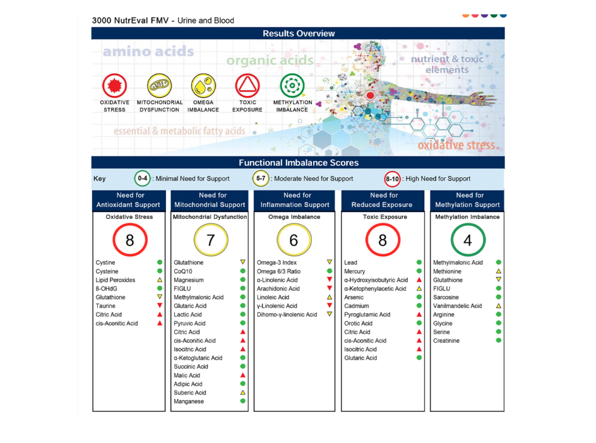Click the red triangle beside Taurine
The width and height of the screenshot is (596, 443).
pyautogui.click(x=159, y=306)
